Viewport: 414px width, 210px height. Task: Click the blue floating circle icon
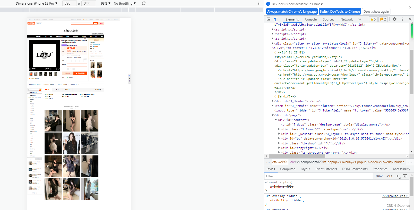129,75
